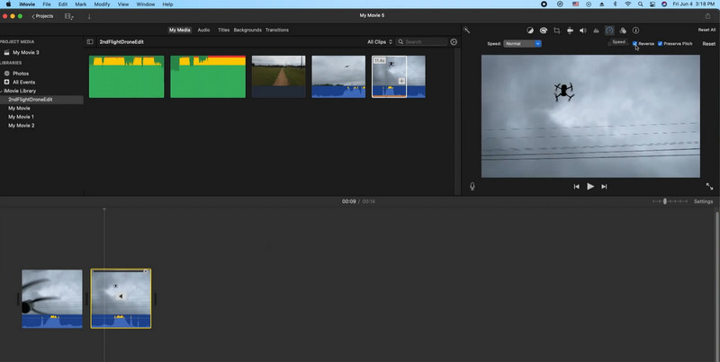This screenshot has width=720, height=362.
Task: Open the Volume controls speaker icon
Action: (x=582, y=31)
